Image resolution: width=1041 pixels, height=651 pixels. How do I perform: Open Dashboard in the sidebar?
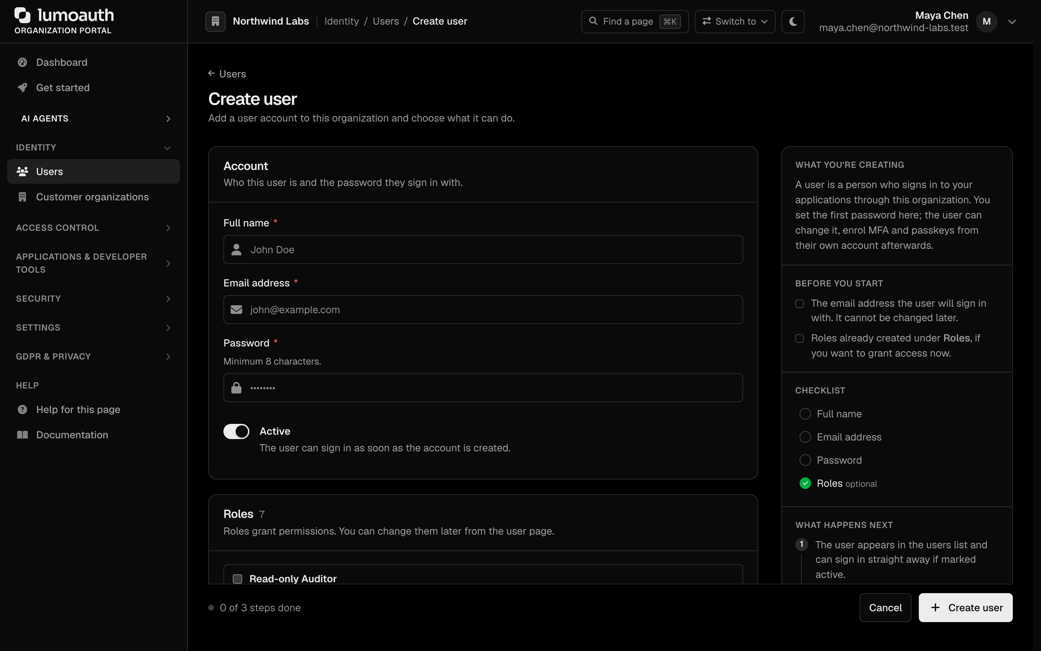coord(94,63)
